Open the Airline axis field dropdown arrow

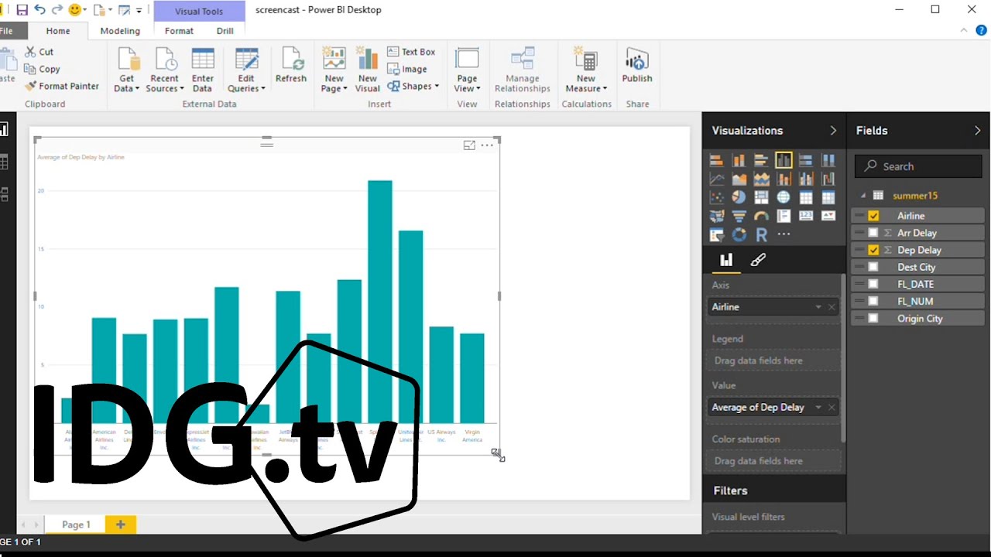[818, 307]
